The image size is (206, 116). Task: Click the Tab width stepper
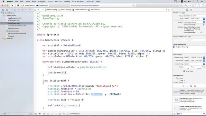(x=193, y=67)
